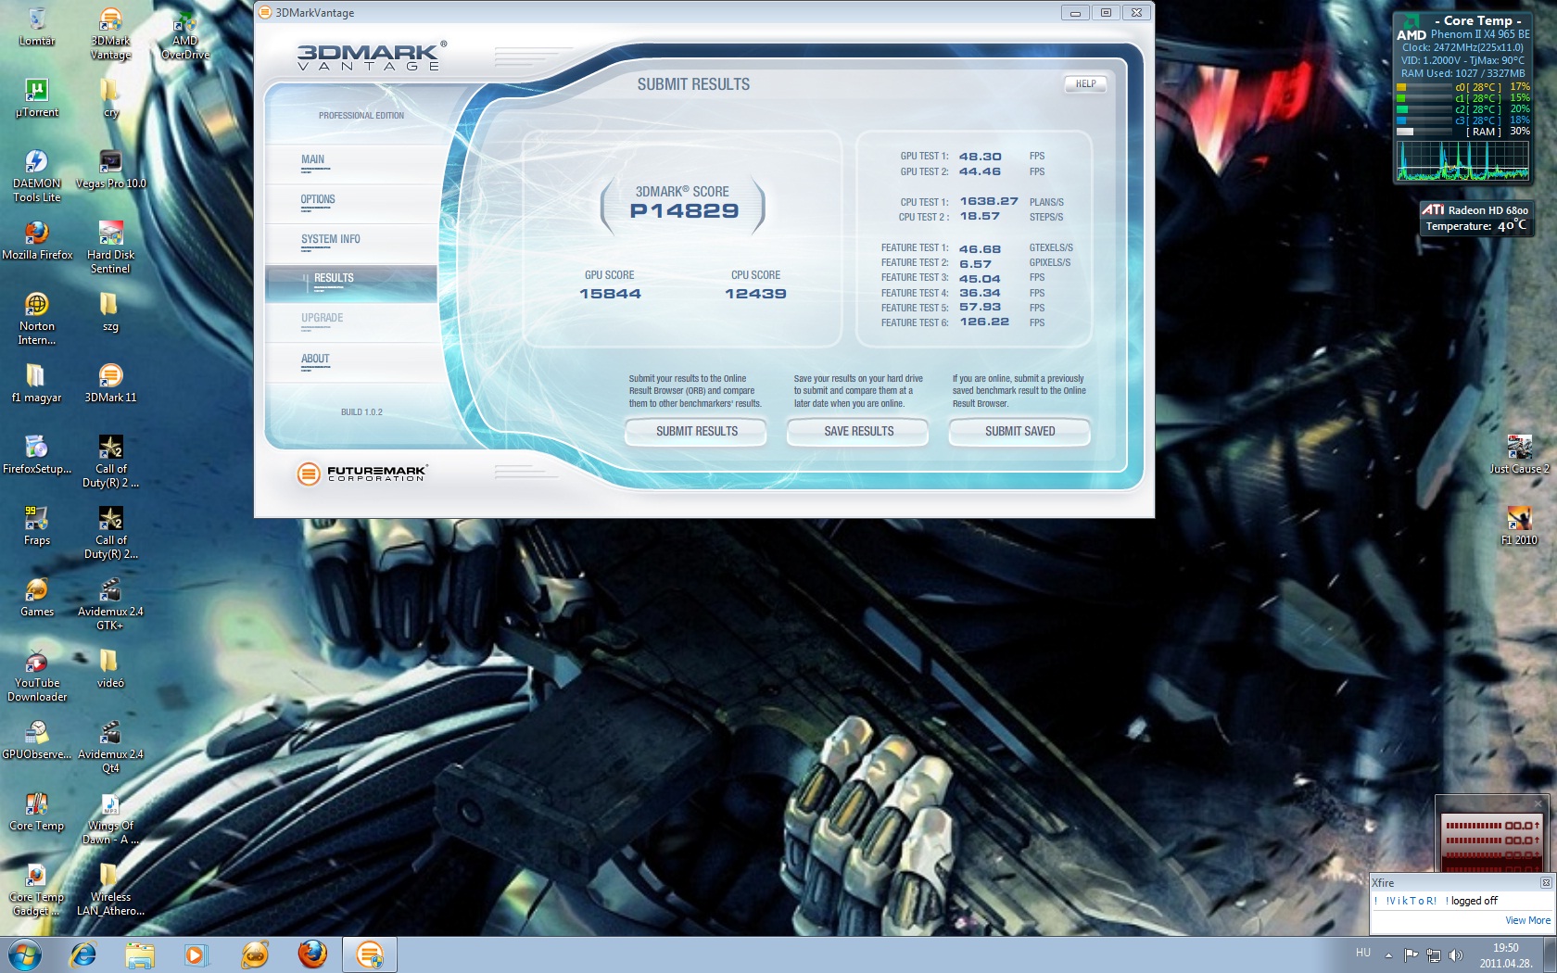Select the szg folder icon
The image size is (1557, 973).
(110, 312)
